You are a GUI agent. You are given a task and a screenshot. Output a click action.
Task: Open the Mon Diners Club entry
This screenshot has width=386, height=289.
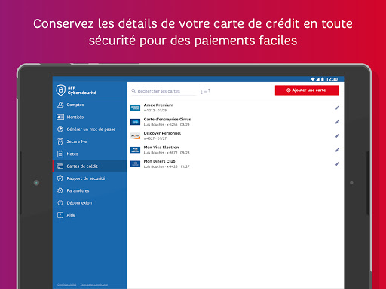tap(235, 164)
